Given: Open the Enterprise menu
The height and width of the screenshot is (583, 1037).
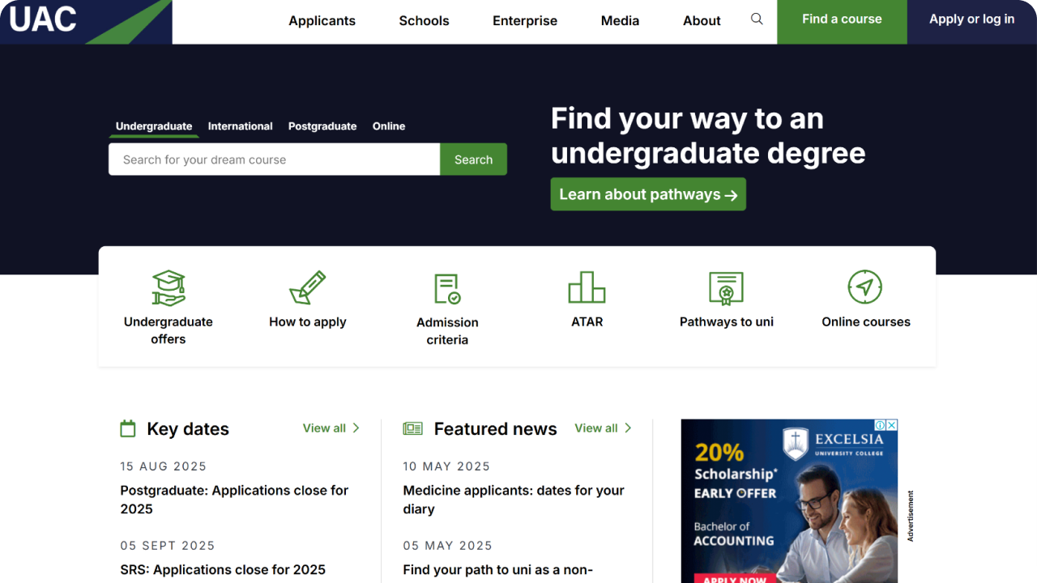Looking at the screenshot, I should (x=525, y=21).
